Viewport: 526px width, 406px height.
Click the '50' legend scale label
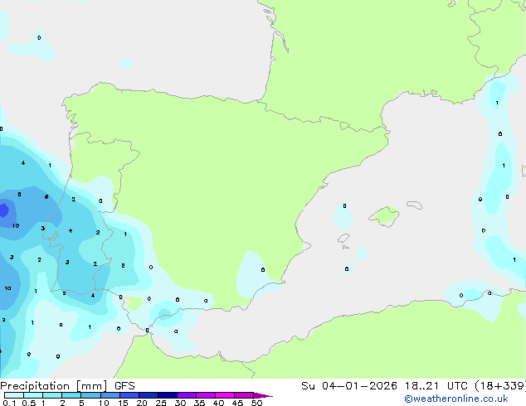click(256, 403)
